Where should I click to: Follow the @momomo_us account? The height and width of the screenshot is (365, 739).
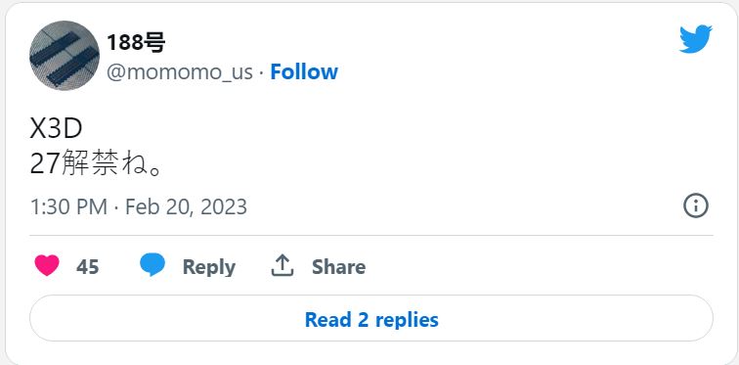point(304,71)
